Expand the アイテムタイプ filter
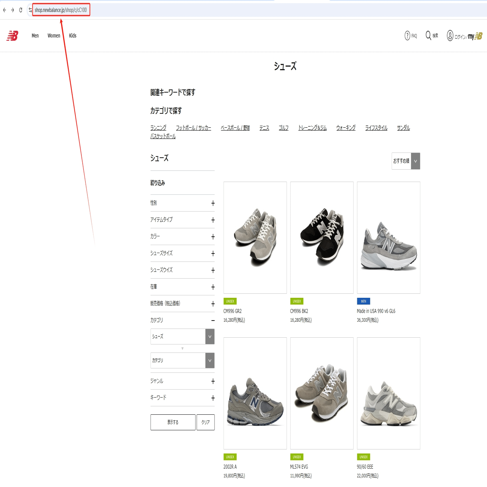Viewport: 487px width, 487px height. pos(182,220)
